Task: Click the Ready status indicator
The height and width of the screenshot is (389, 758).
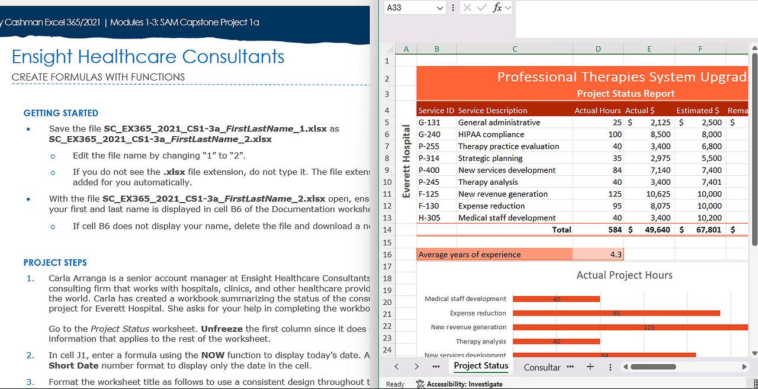Action: click(x=395, y=384)
